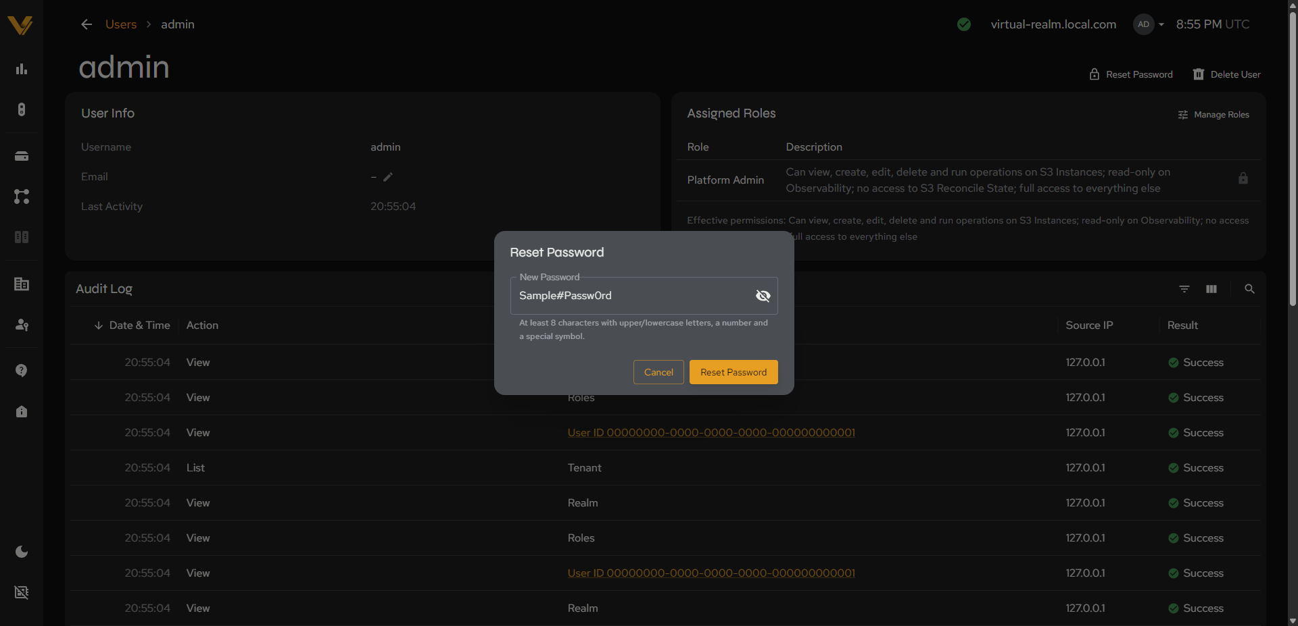Viewport: 1298px width, 626px height.
Task: Click the List action cell
Action: [x=195, y=468]
